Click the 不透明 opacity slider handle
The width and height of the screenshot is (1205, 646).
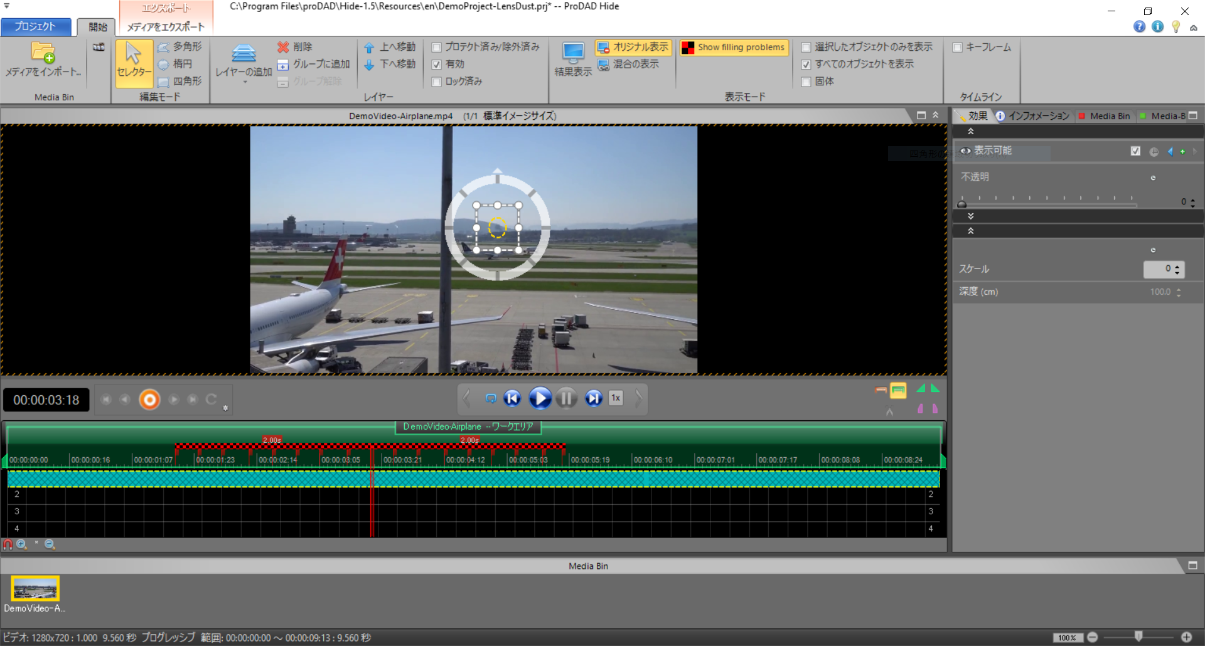[x=962, y=203]
